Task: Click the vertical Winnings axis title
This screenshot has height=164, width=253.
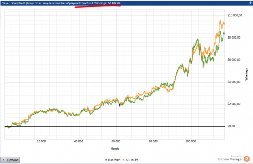Action: (x=246, y=74)
